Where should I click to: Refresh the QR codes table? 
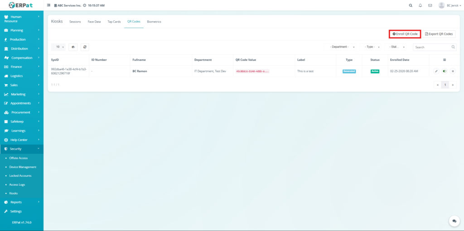pos(84,47)
